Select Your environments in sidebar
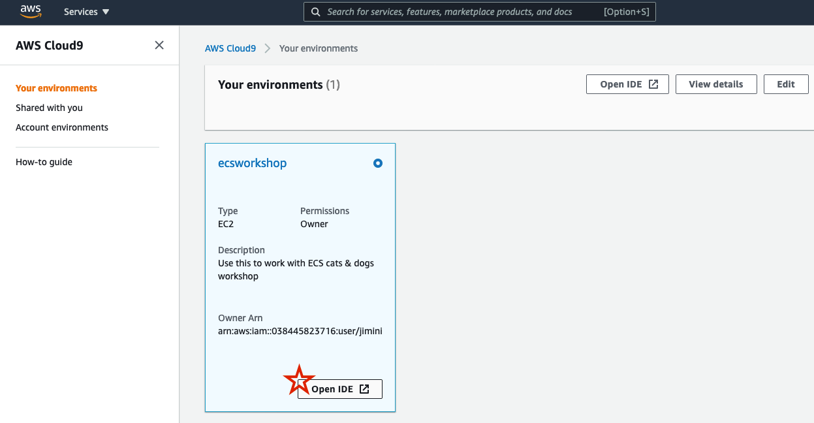Image resolution: width=814 pixels, height=423 pixels. tap(56, 88)
